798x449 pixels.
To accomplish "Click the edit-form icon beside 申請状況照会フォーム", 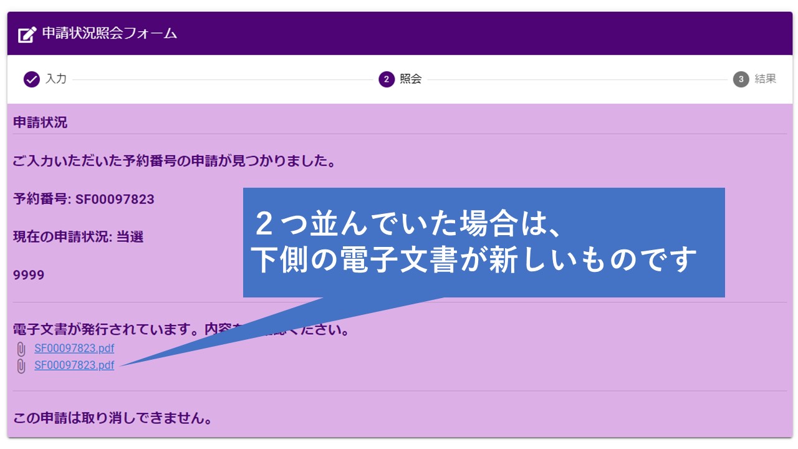I will pyautogui.click(x=27, y=34).
